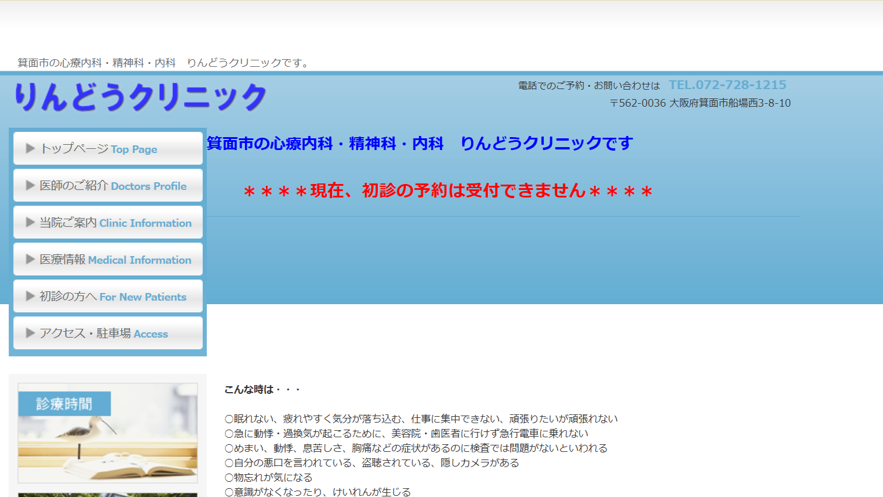Click the line ○物忘れが気になる
The image size is (883, 497).
(268, 477)
